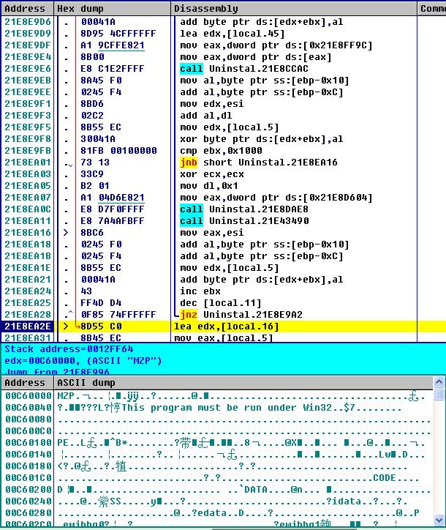Viewport: 446px width, 530px height.
Task: Click hex bytes 8D95 4CFFFFFF
Action: click(x=118, y=34)
